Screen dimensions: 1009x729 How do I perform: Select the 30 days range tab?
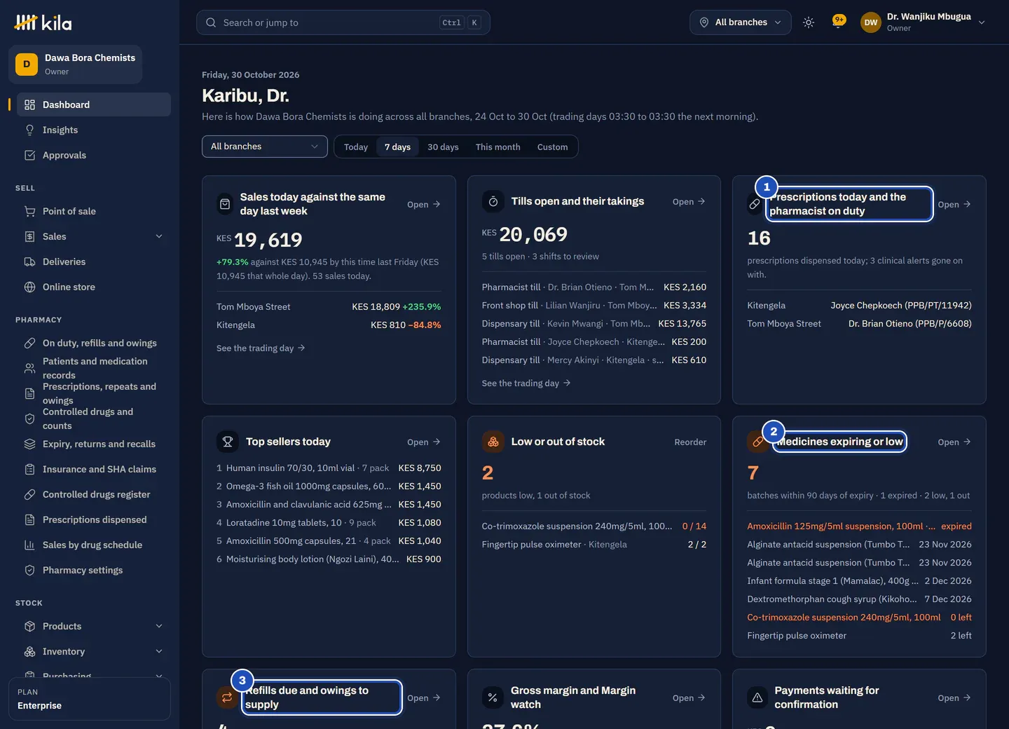(443, 147)
